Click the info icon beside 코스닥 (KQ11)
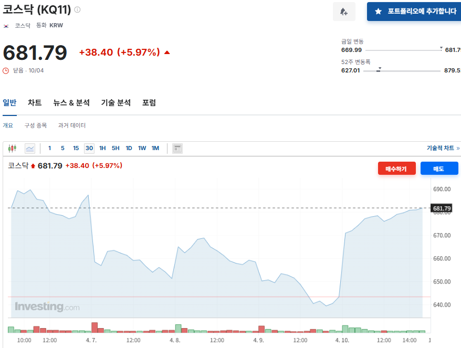Image resolution: width=461 pixels, height=348 pixels. pyautogui.click(x=78, y=10)
